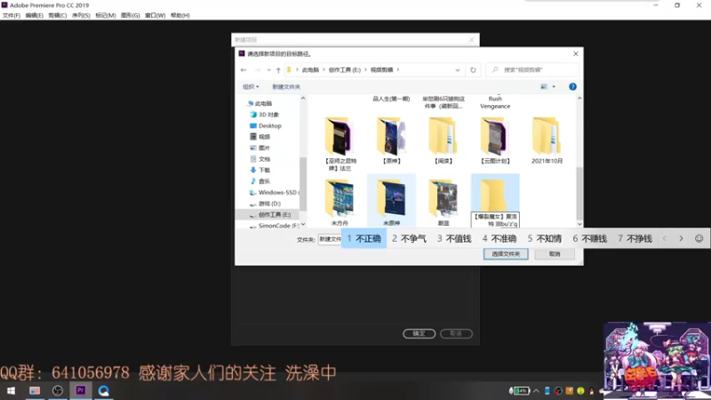
Task: Click 确定 in the New Project dialog
Action: click(x=419, y=333)
